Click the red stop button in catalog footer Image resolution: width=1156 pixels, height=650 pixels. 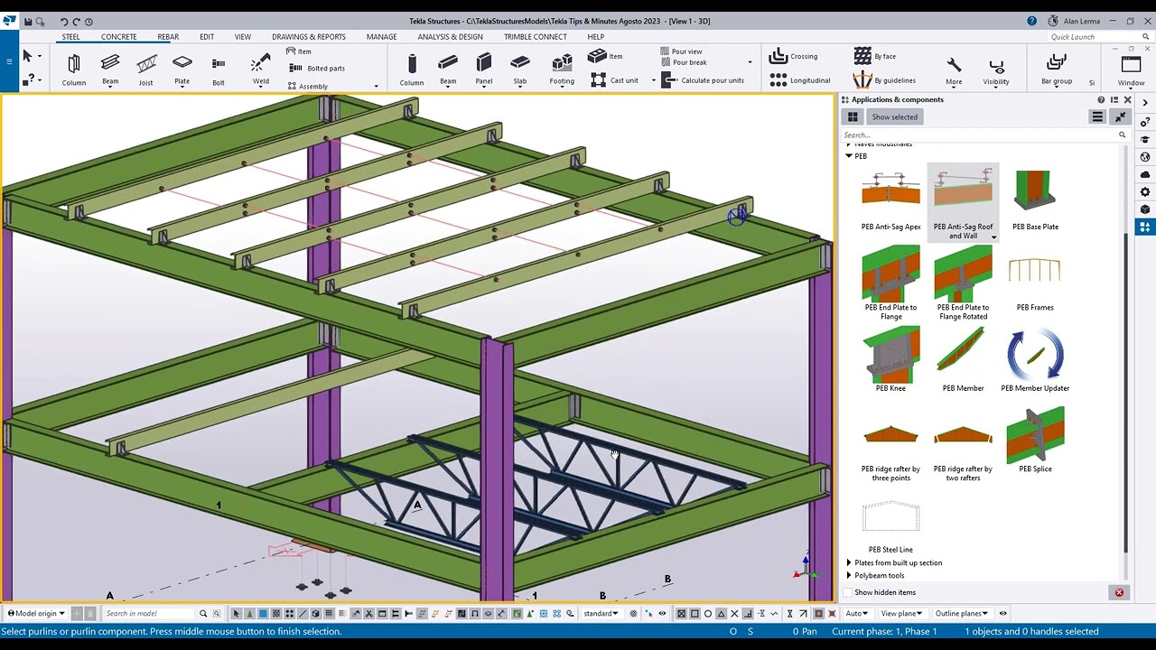pos(1119,592)
